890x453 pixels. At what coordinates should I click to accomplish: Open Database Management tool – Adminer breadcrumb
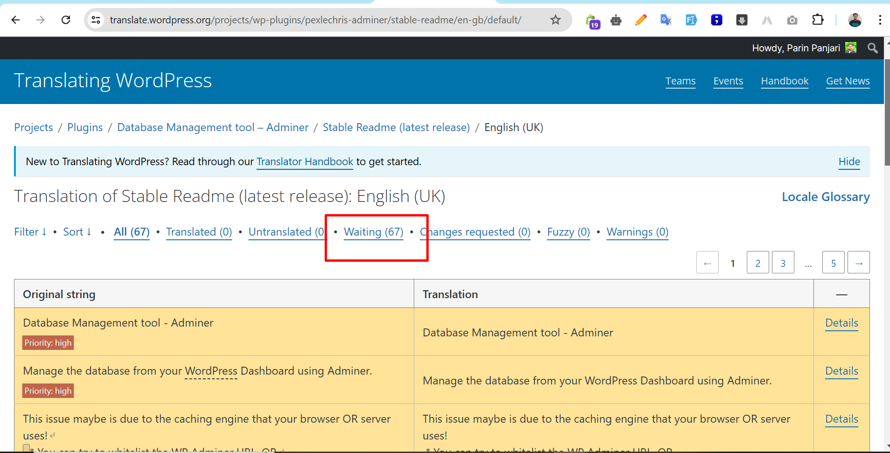pos(213,127)
